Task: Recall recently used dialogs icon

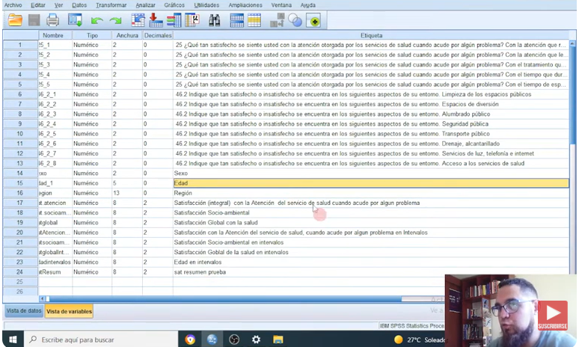Action: (75, 20)
